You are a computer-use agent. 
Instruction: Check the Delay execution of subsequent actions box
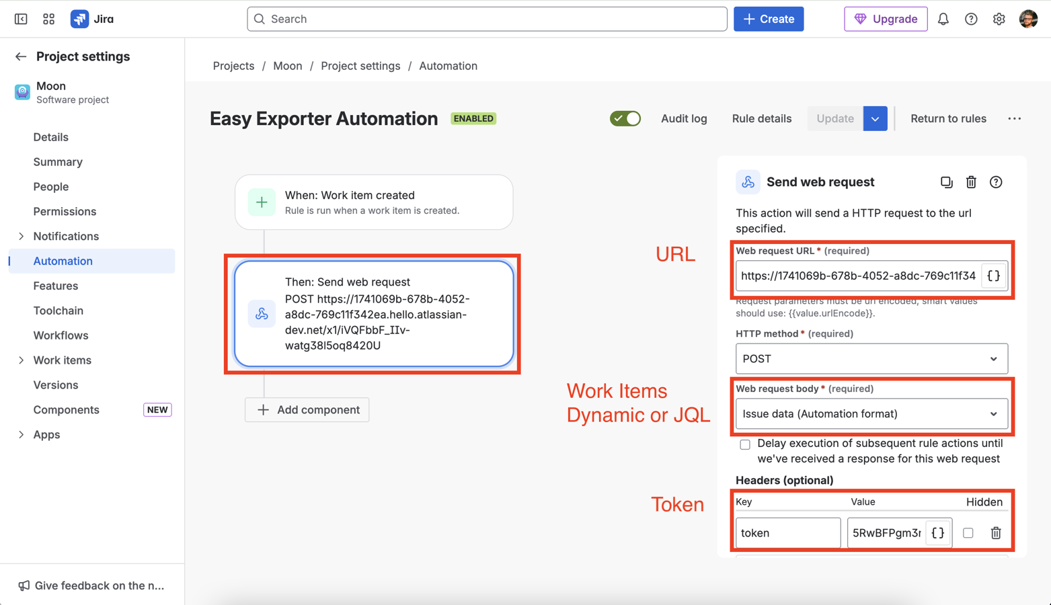point(745,444)
